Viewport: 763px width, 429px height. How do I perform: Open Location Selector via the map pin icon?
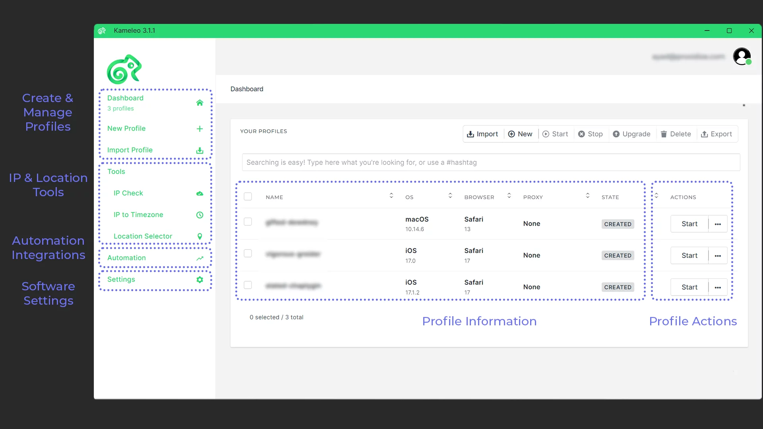[x=199, y=236]
